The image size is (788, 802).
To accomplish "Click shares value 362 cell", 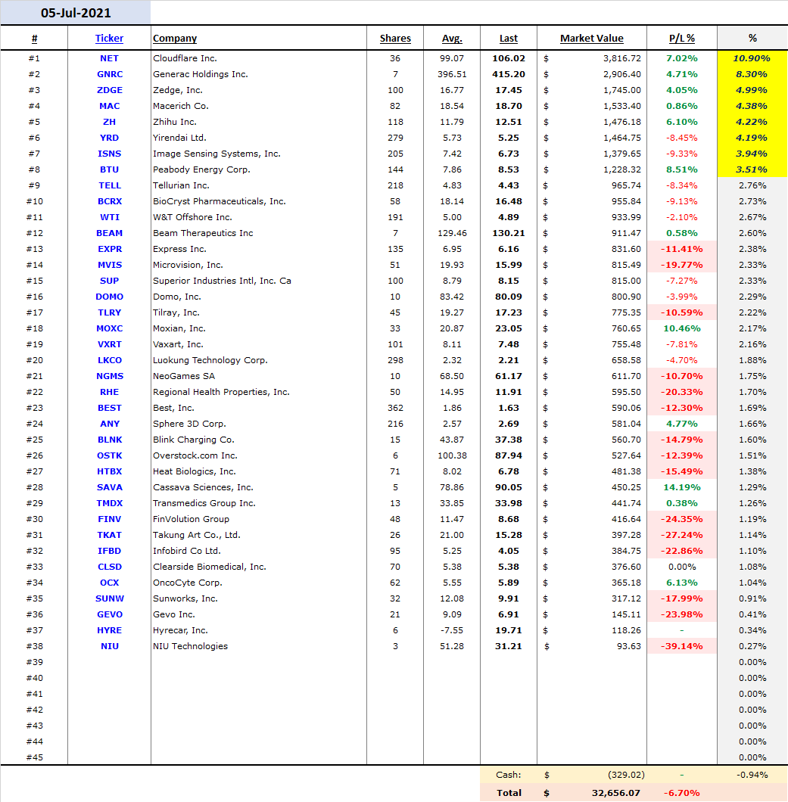I will 395,408.
